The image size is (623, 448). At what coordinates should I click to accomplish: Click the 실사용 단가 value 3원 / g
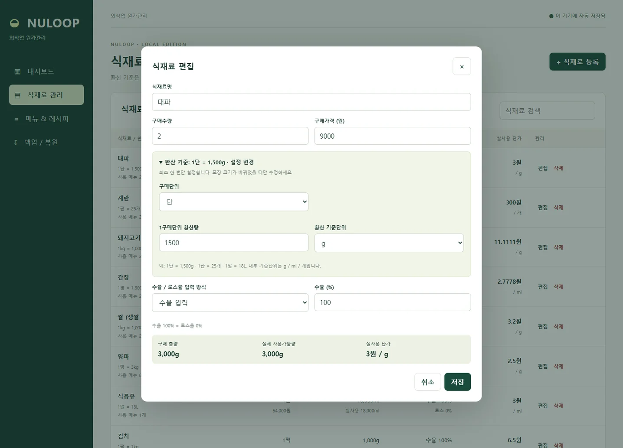(x=377, y=354)
